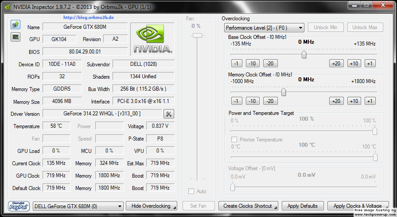Expand the Create Clocks Shortcut menu arrow
This screenshot has width=397, height=217.
(x=276, y=208)
